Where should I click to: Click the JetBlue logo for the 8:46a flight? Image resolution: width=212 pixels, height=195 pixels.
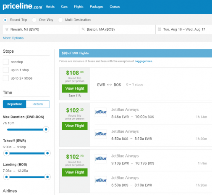tap(101, 112)
